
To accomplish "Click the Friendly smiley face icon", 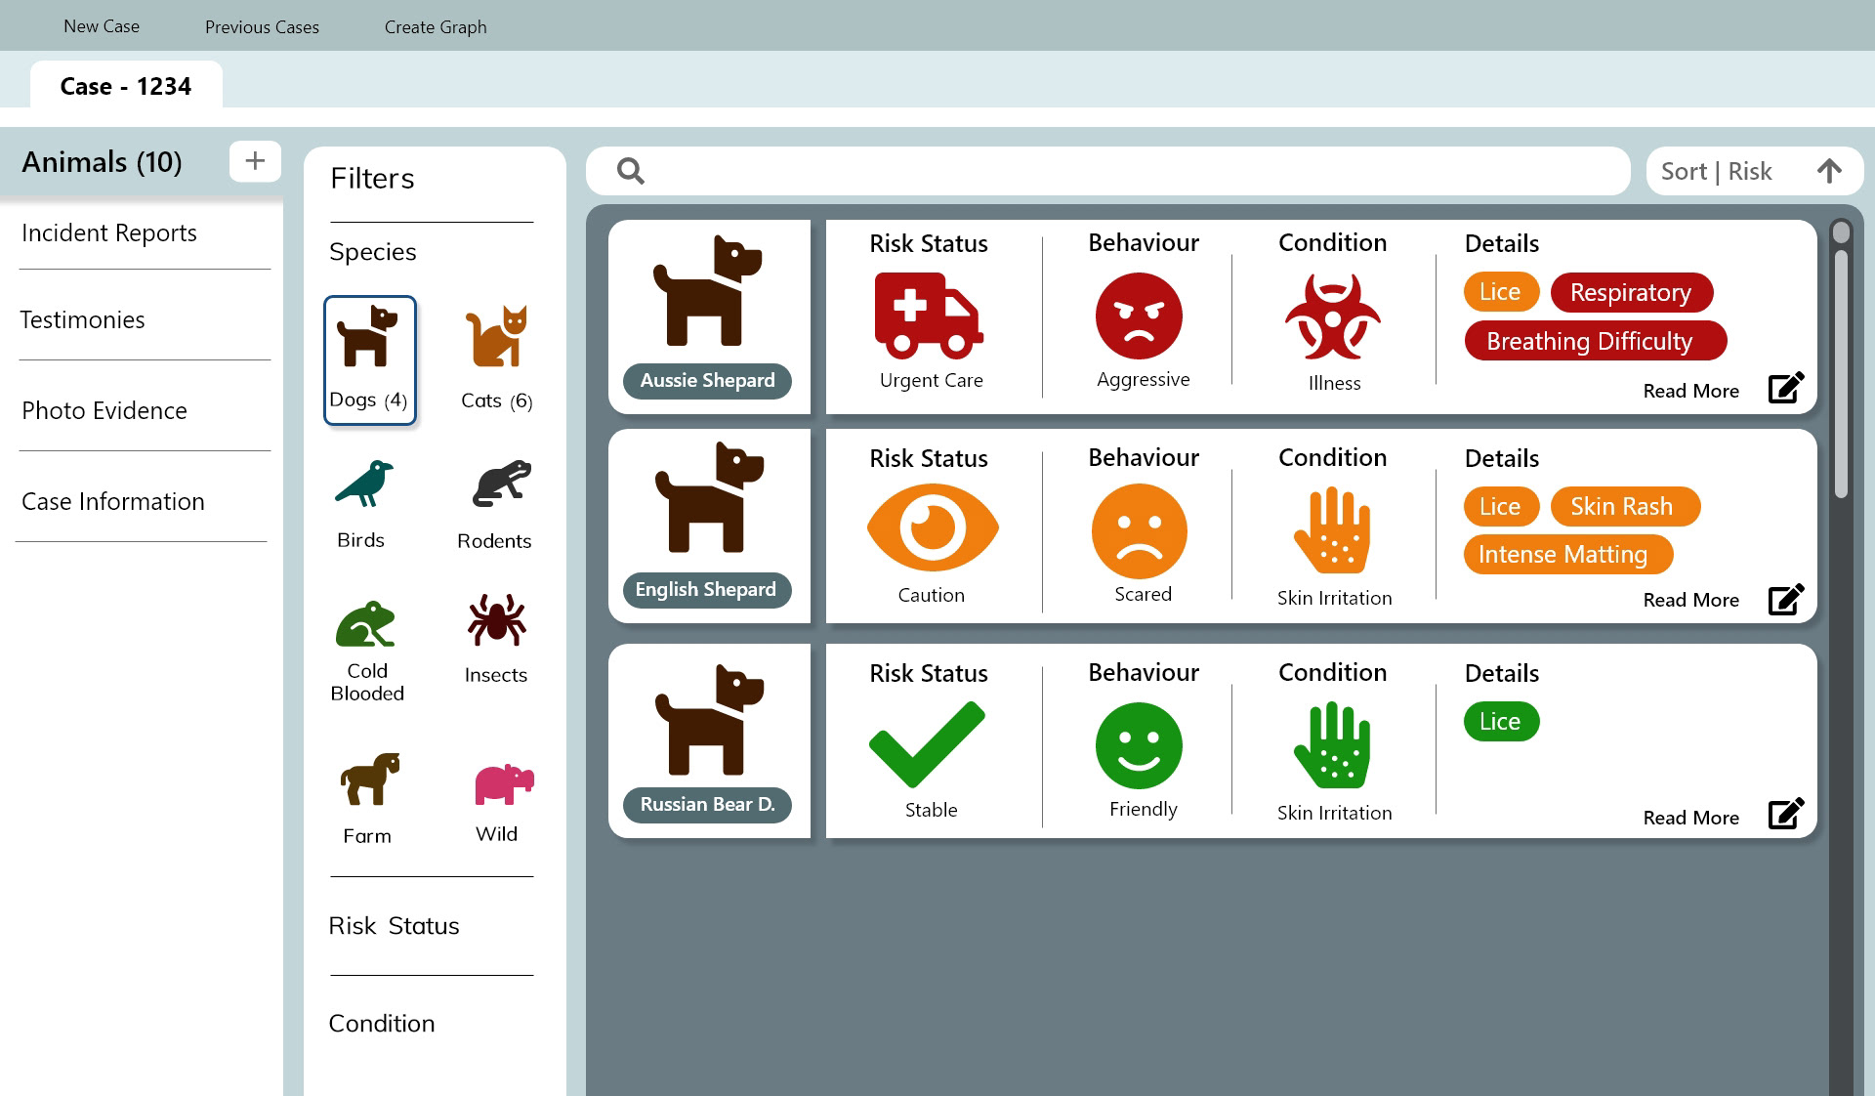I will (x=1139, y=745).
